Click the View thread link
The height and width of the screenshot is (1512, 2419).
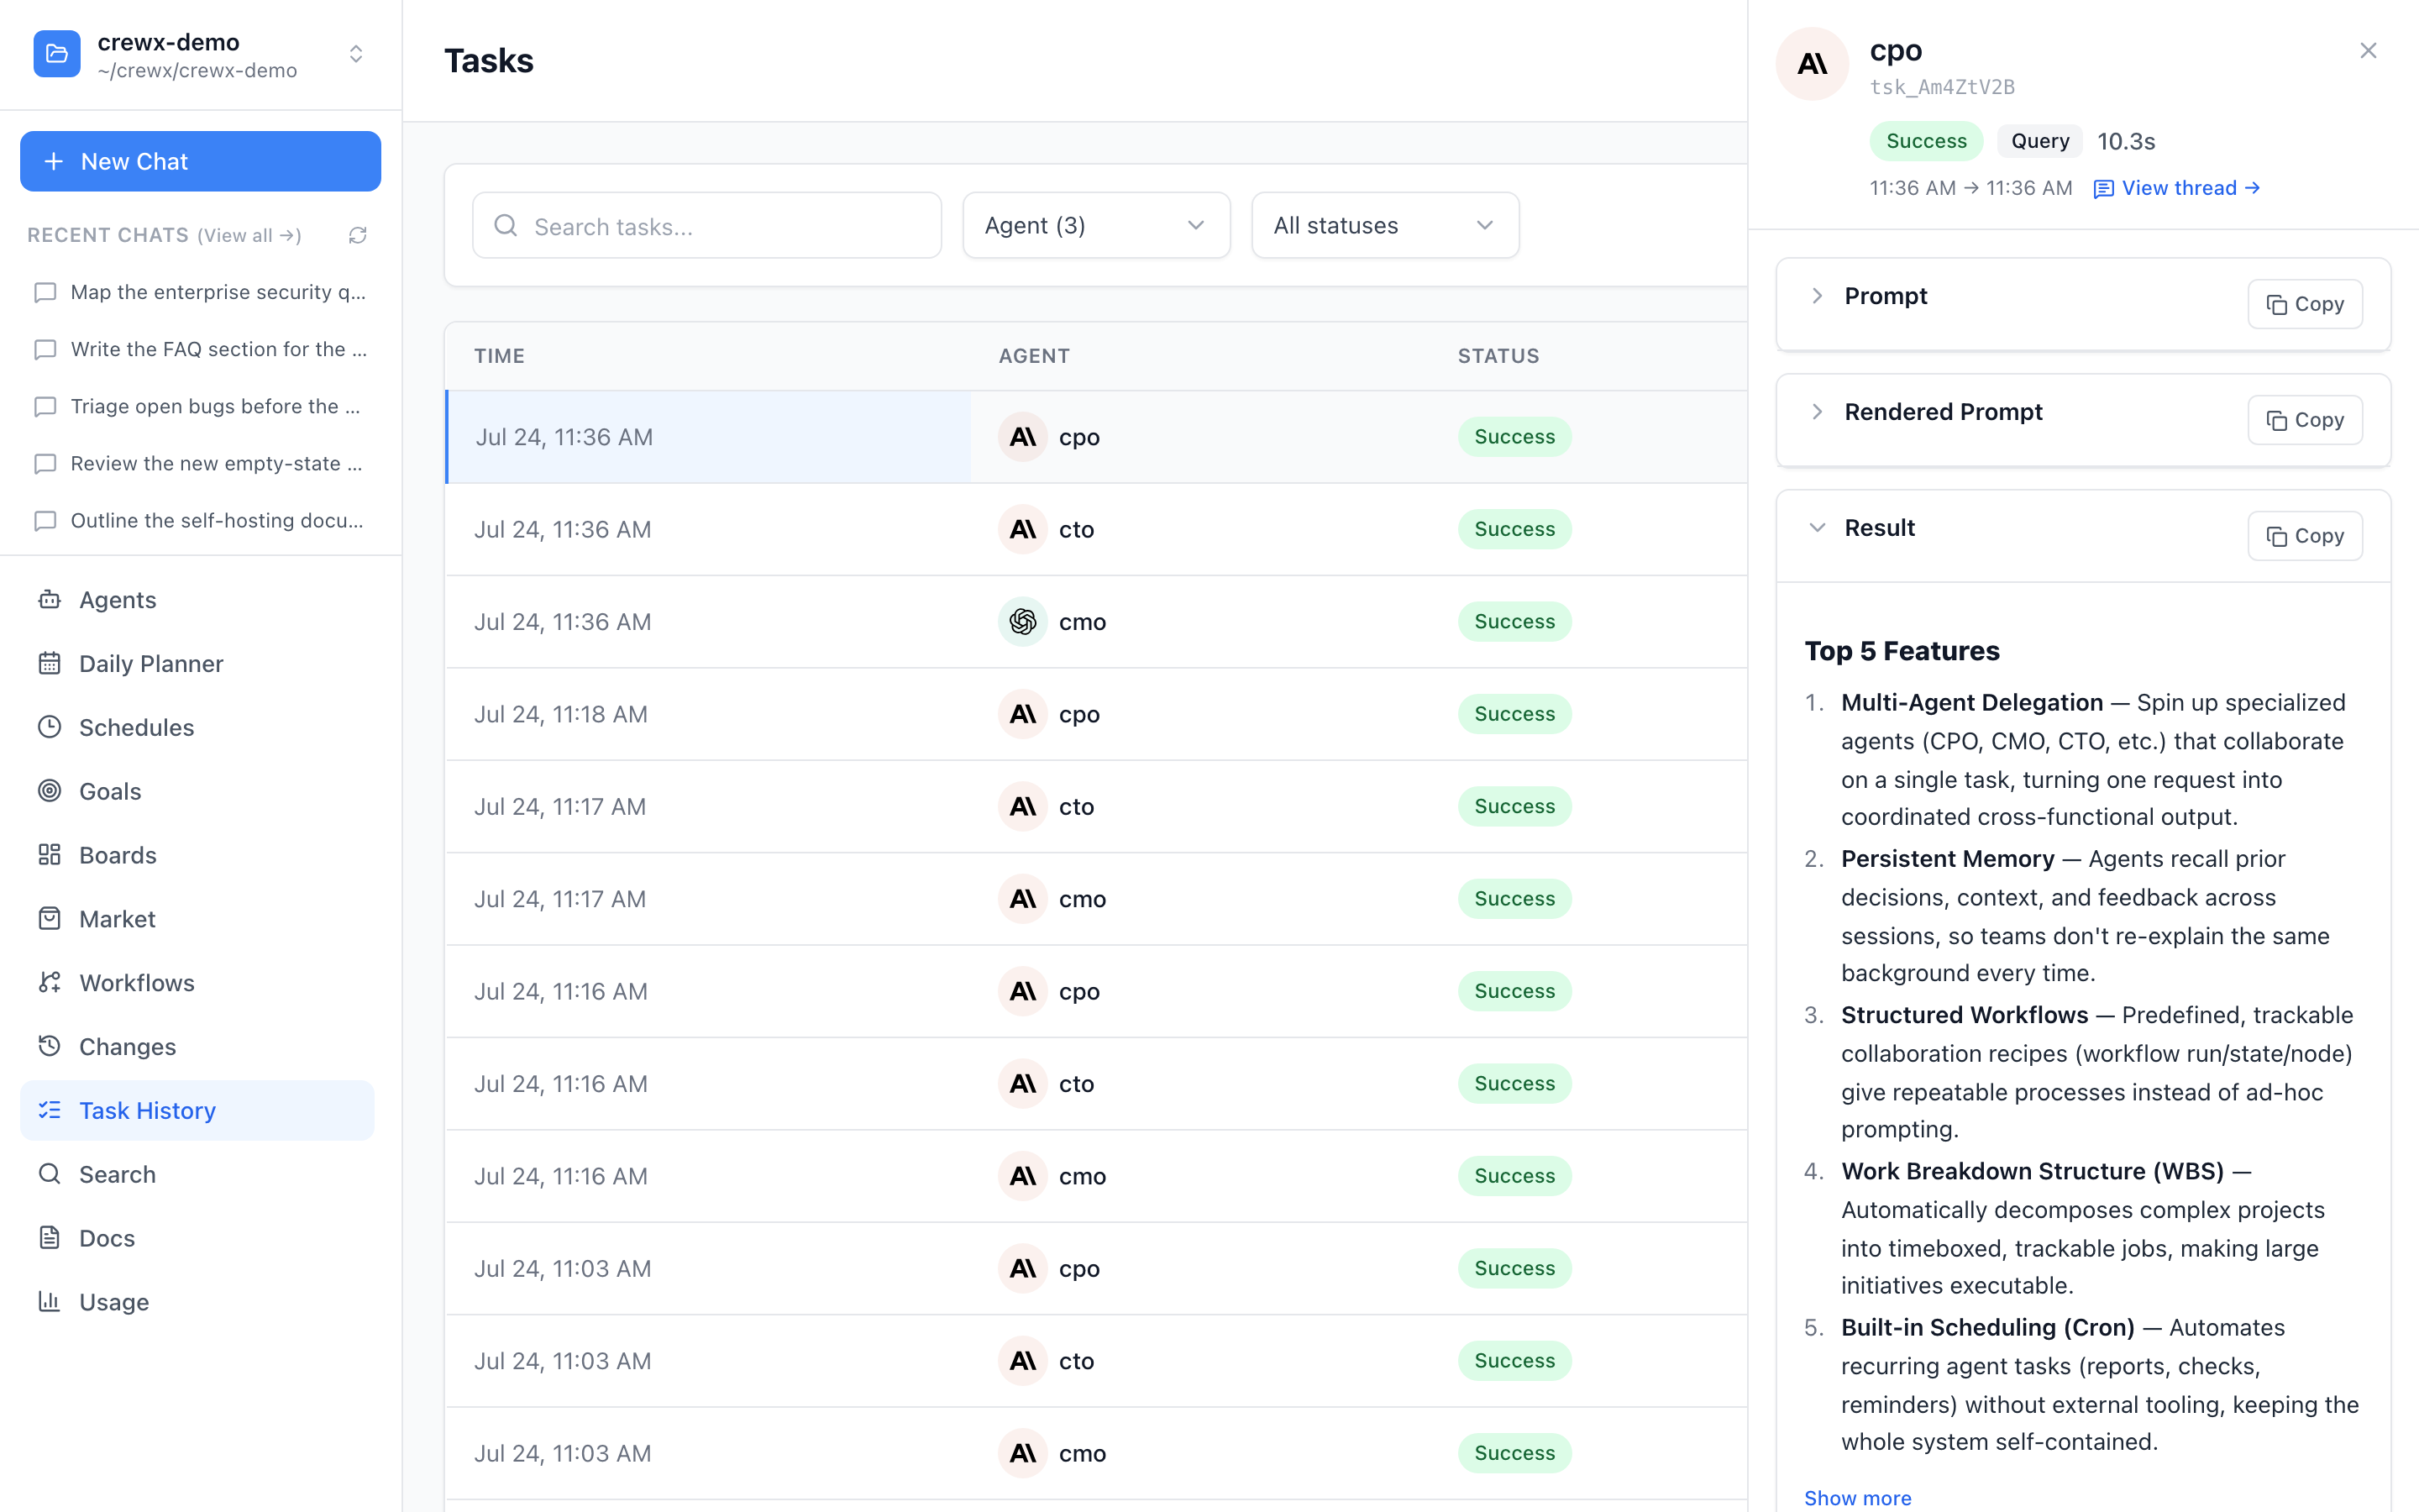pos(2177,188)
